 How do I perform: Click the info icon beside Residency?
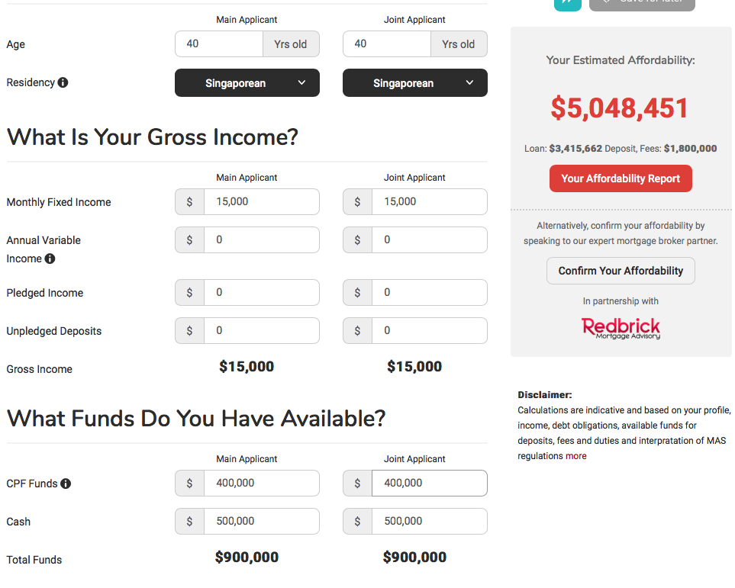63,82
